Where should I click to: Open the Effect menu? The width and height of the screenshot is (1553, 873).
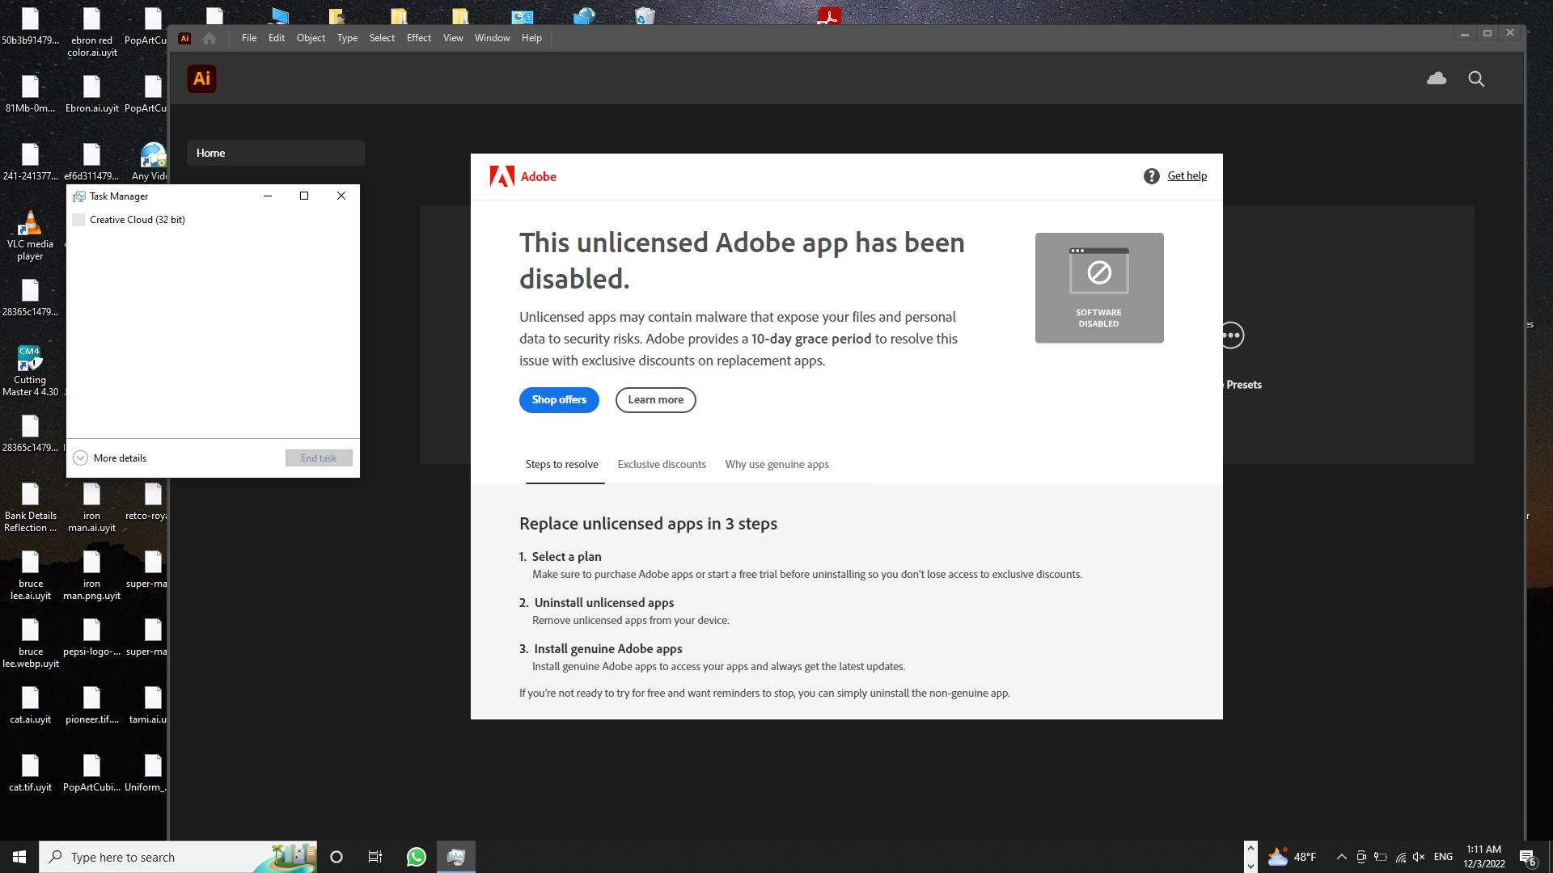coord(418,38)
